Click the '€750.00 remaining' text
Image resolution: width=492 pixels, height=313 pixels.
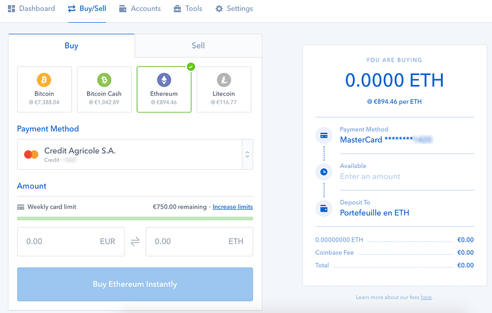[180, 207]
